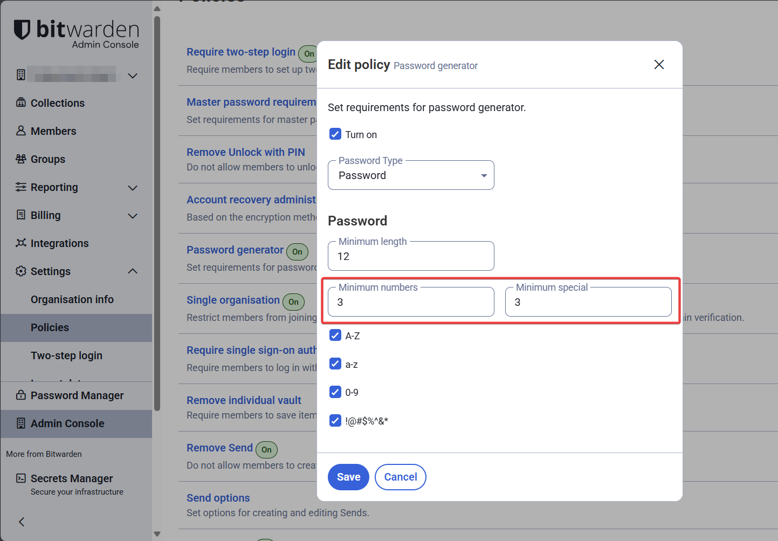Viewport: 778px width, 541px height.
Task: Switch to Password Manager
Action: pos(76,395)
